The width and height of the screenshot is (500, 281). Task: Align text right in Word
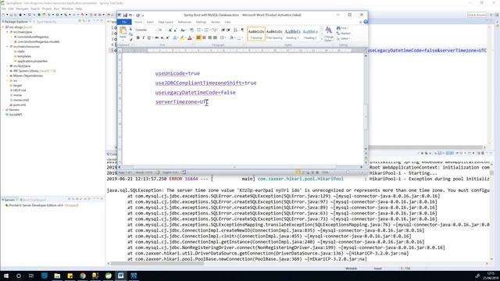point(209,38)
